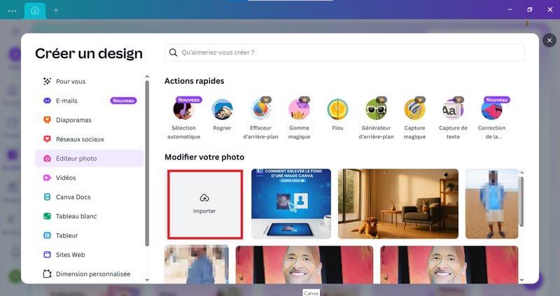This screenshot has height=296, width=560.
Task: Open a new tab with plus icon
Action: 56,10
